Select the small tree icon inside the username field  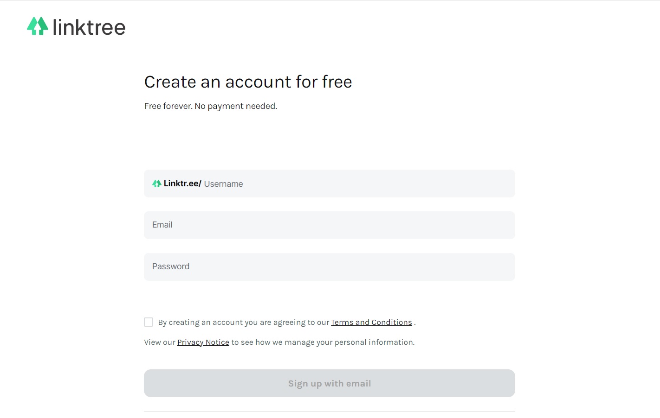click(156, 183)
